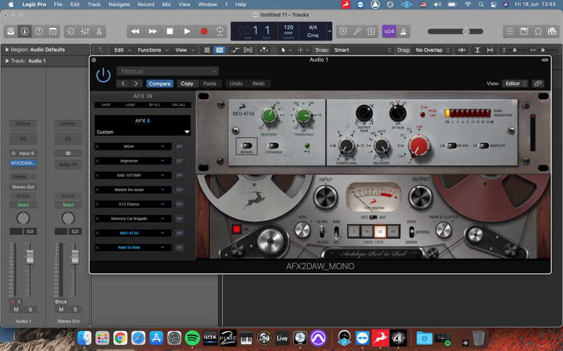Open the Inspector with the i icon
This screenshot has height=351, width=563.
(x=24, y=32)
